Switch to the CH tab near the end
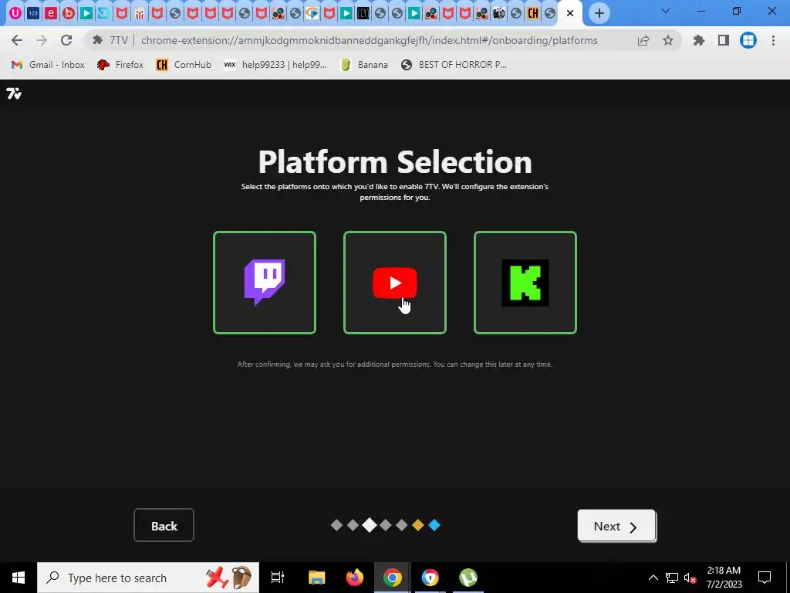The height and width of the screenshot is (593, 790). (x=533, y=14)
